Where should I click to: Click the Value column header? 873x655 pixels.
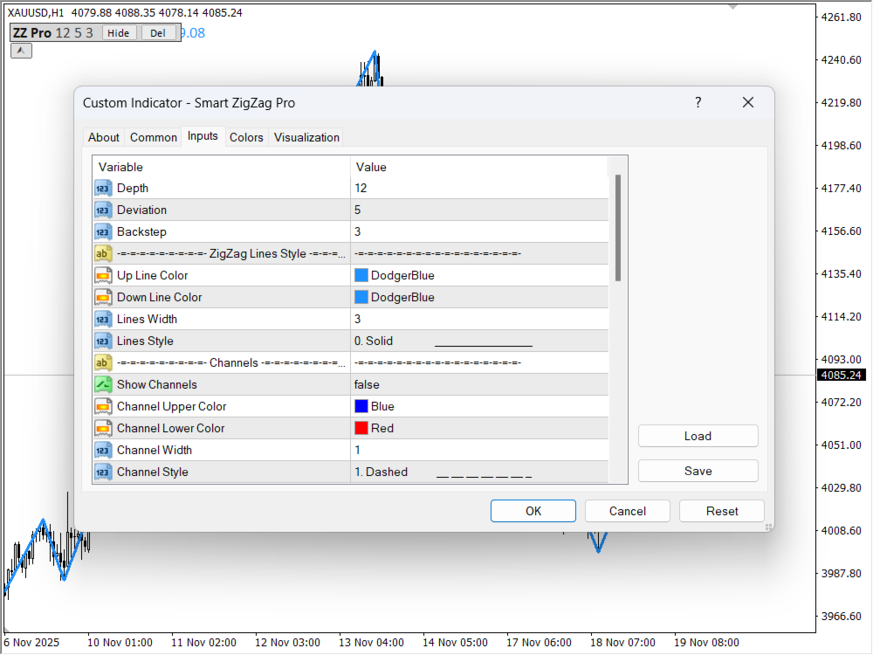479,167
